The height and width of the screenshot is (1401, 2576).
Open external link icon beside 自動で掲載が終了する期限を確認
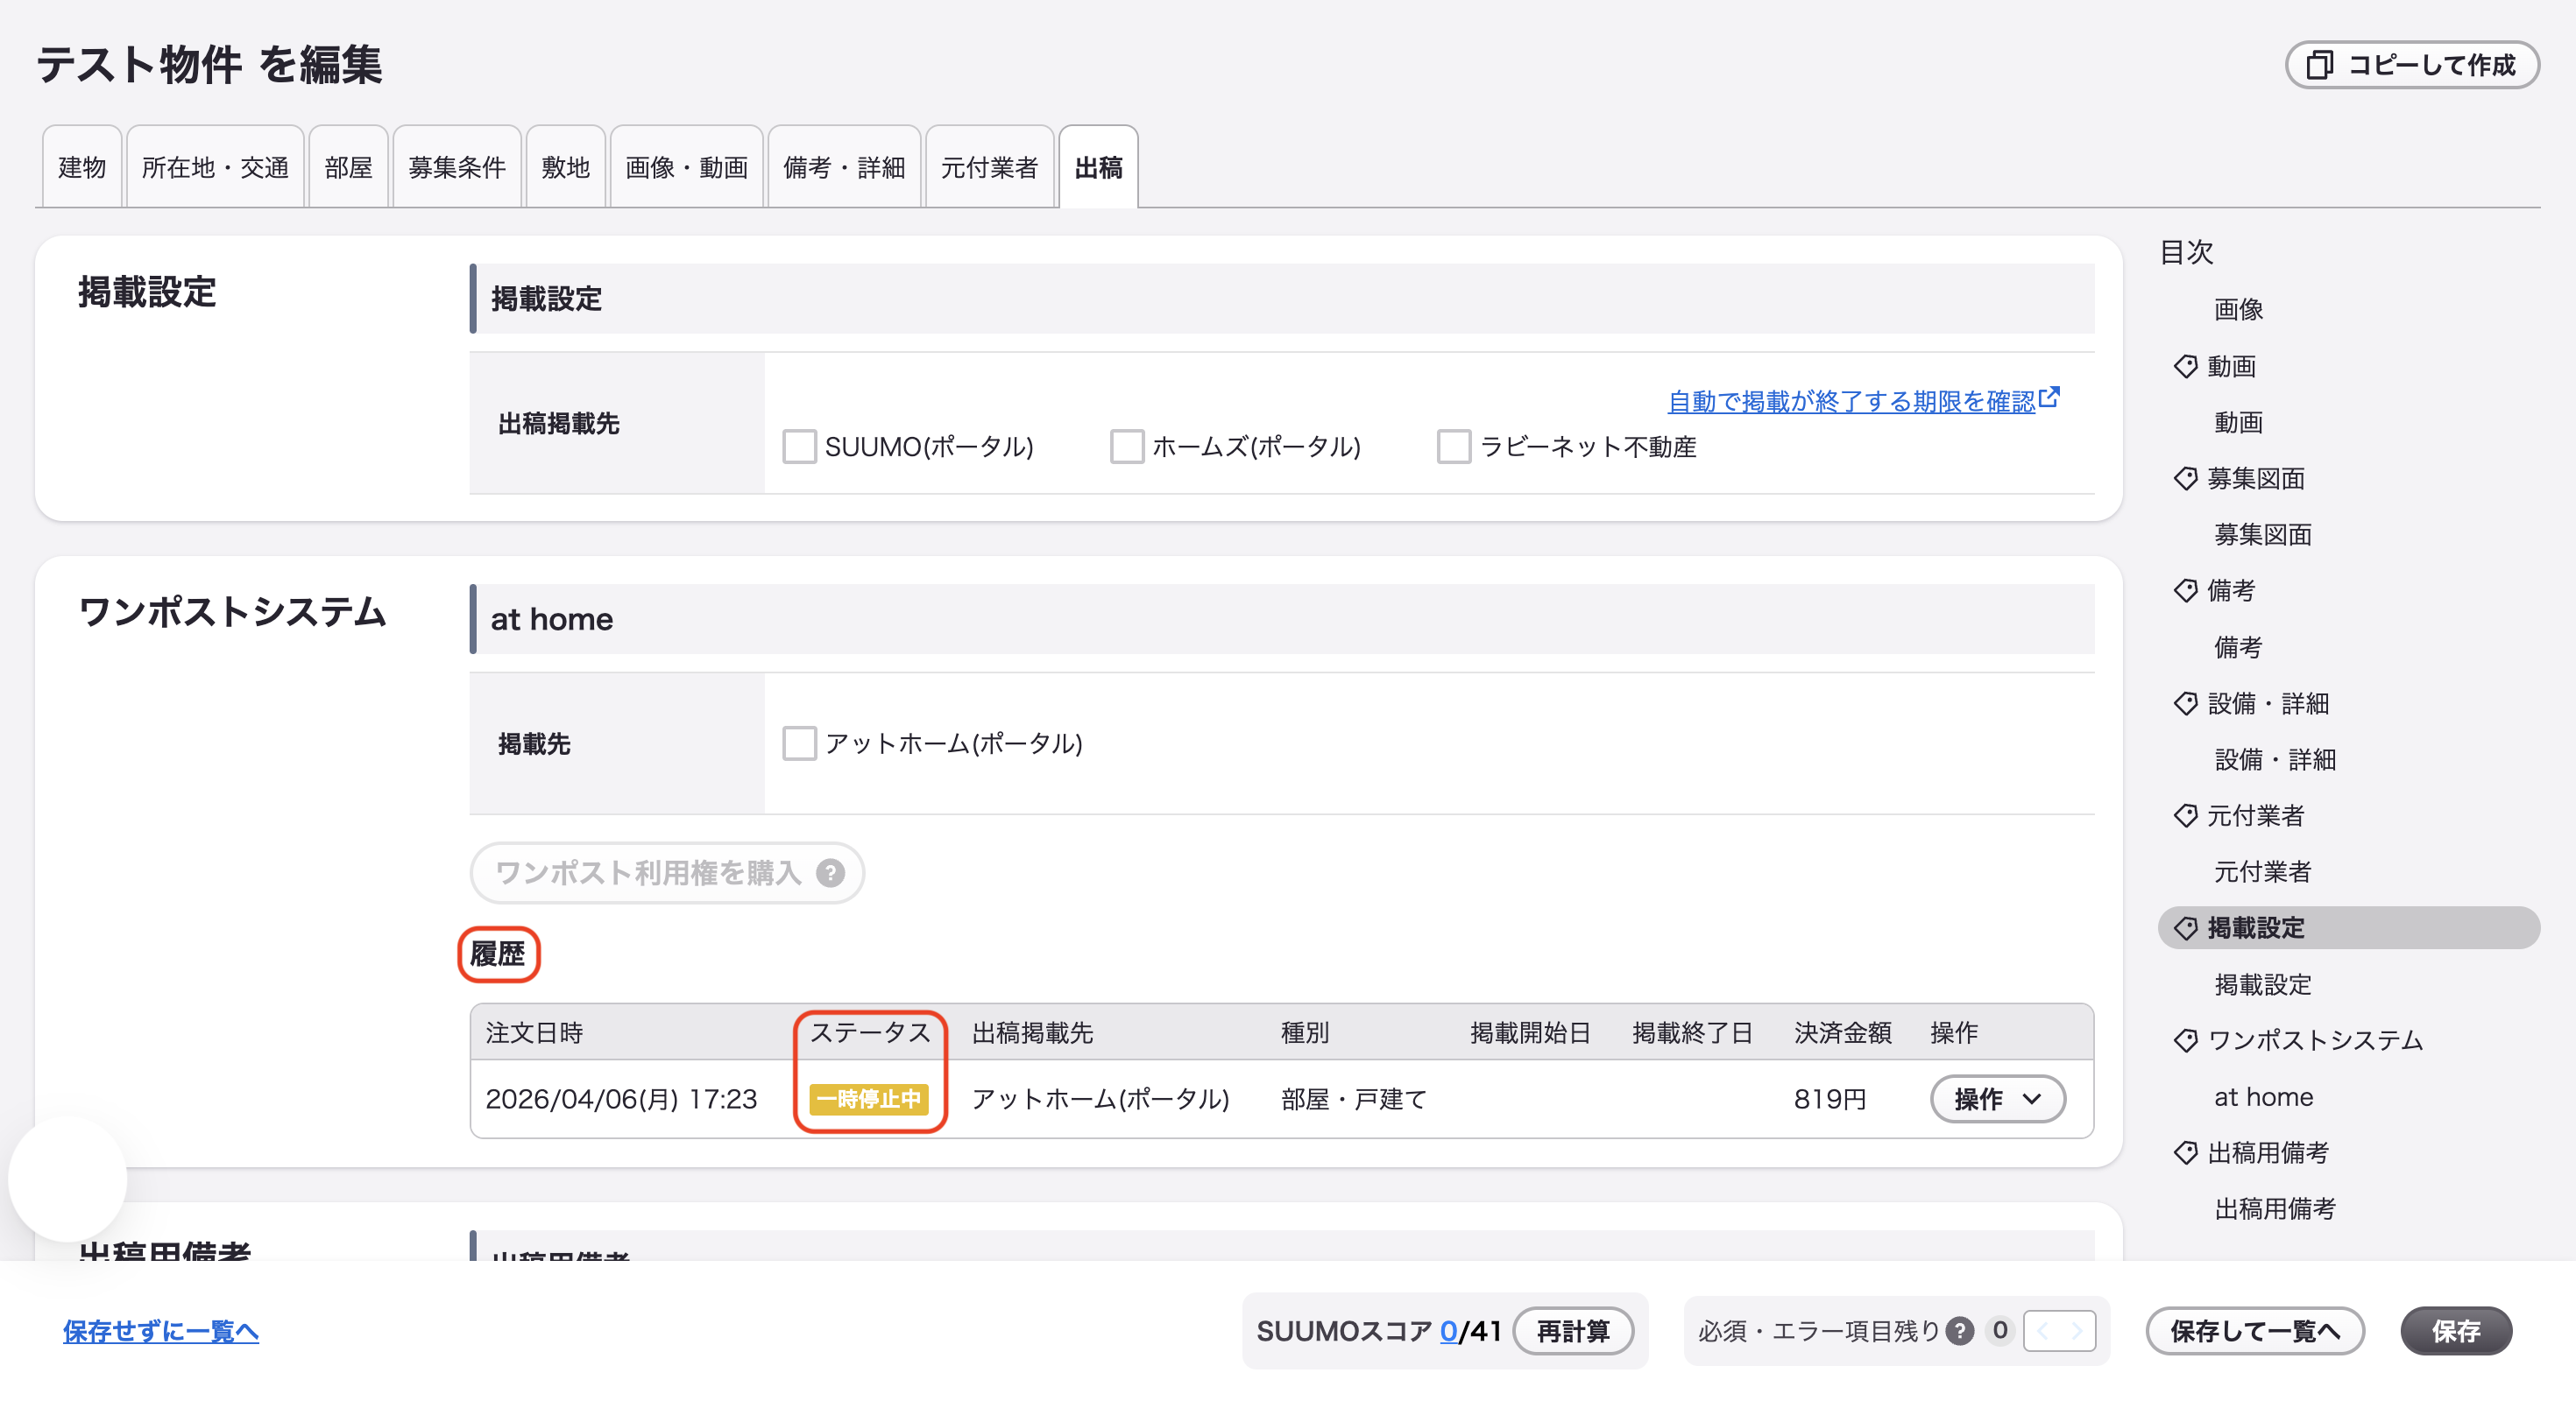(2049, 397)
